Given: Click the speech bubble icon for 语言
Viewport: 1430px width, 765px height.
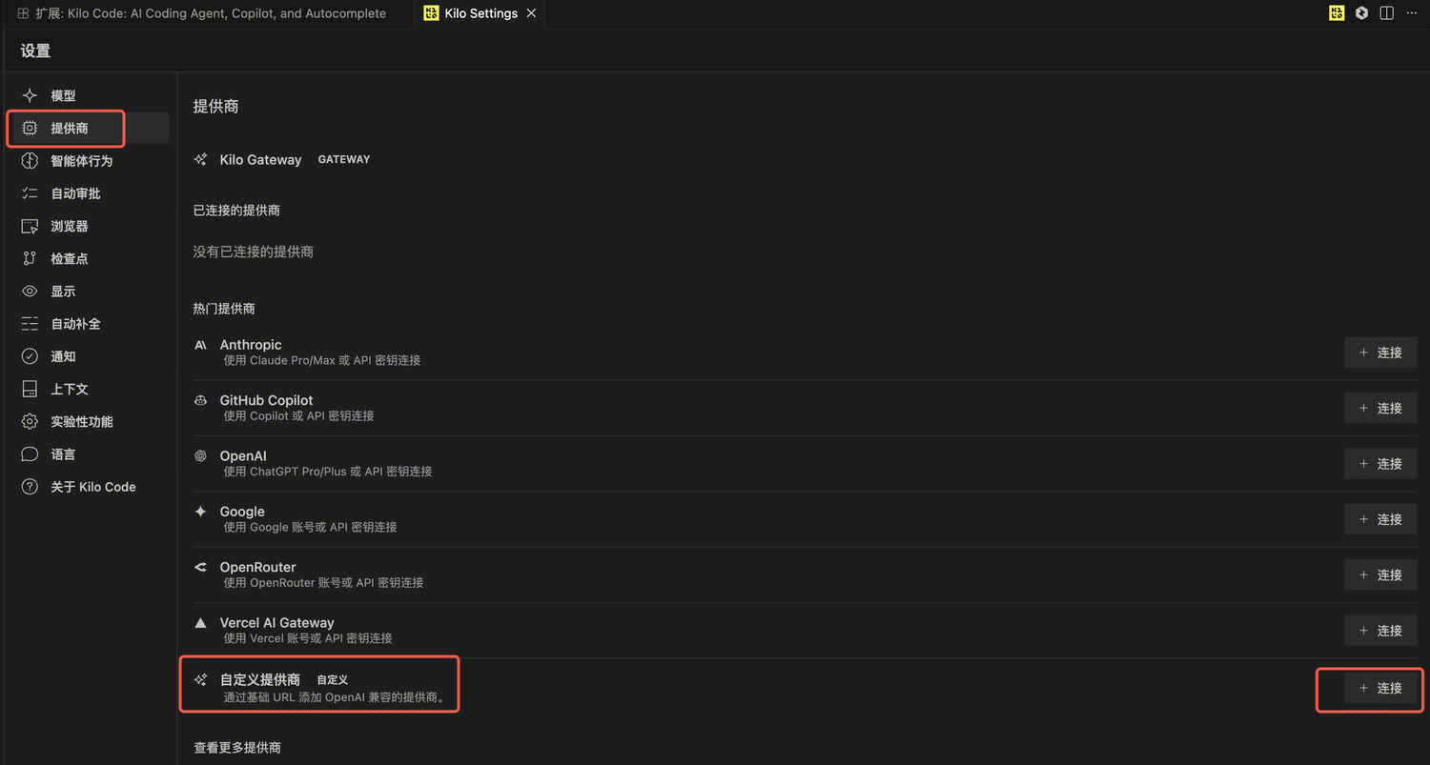Looking at the screenshot, I should coord(30,454).
